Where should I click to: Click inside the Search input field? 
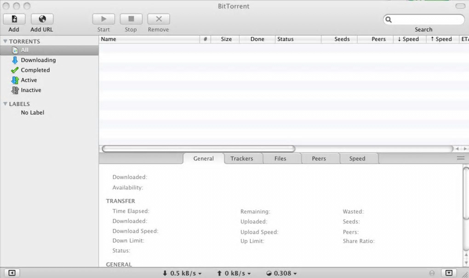pos(424,20)
